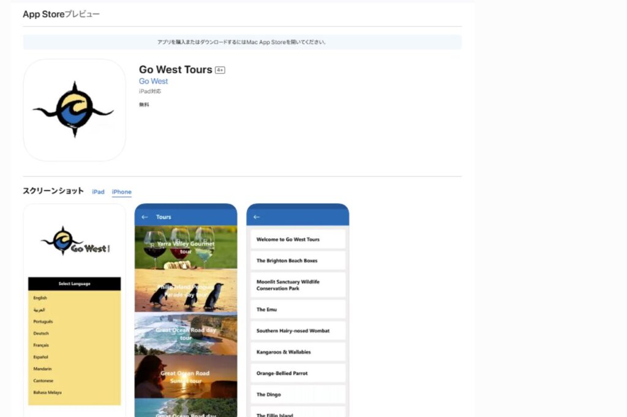Click the 無料 price label
The image size is (627, 417).
[x=144, y=105]
